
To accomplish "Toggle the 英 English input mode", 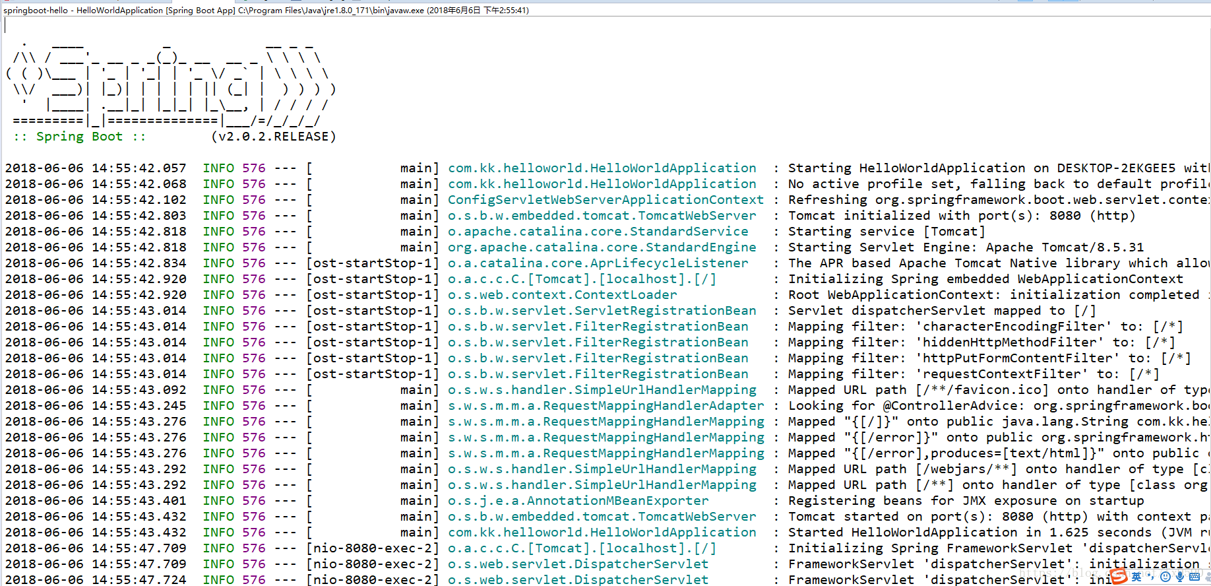I will click(1136, 577).
